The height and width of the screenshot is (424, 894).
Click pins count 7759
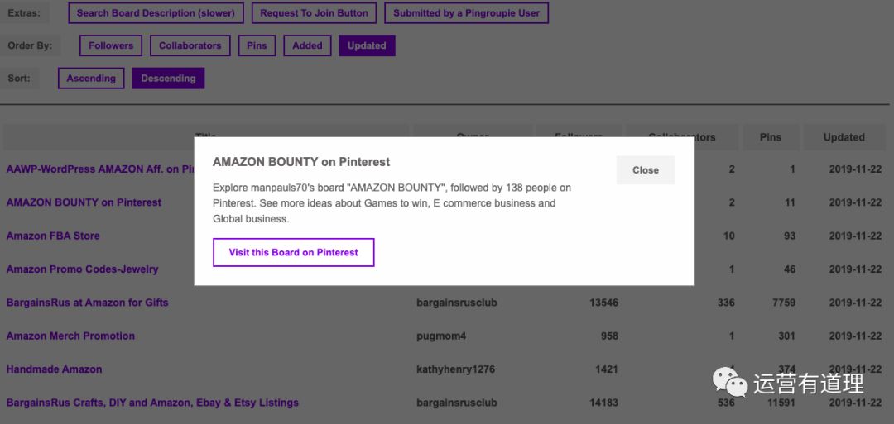tap(783, 303)
